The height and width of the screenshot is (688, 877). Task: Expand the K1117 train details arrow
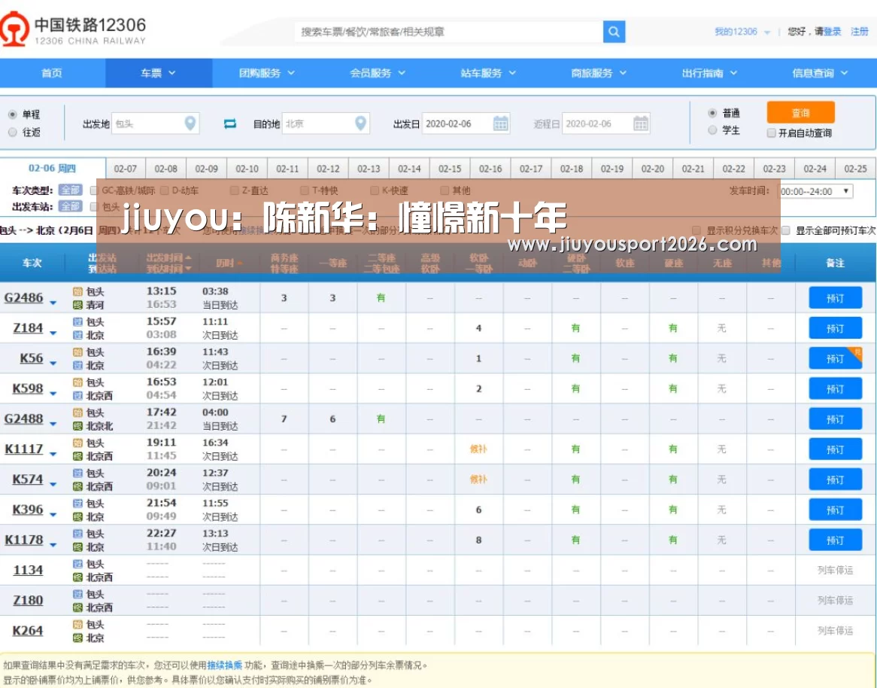click(53, 454)
